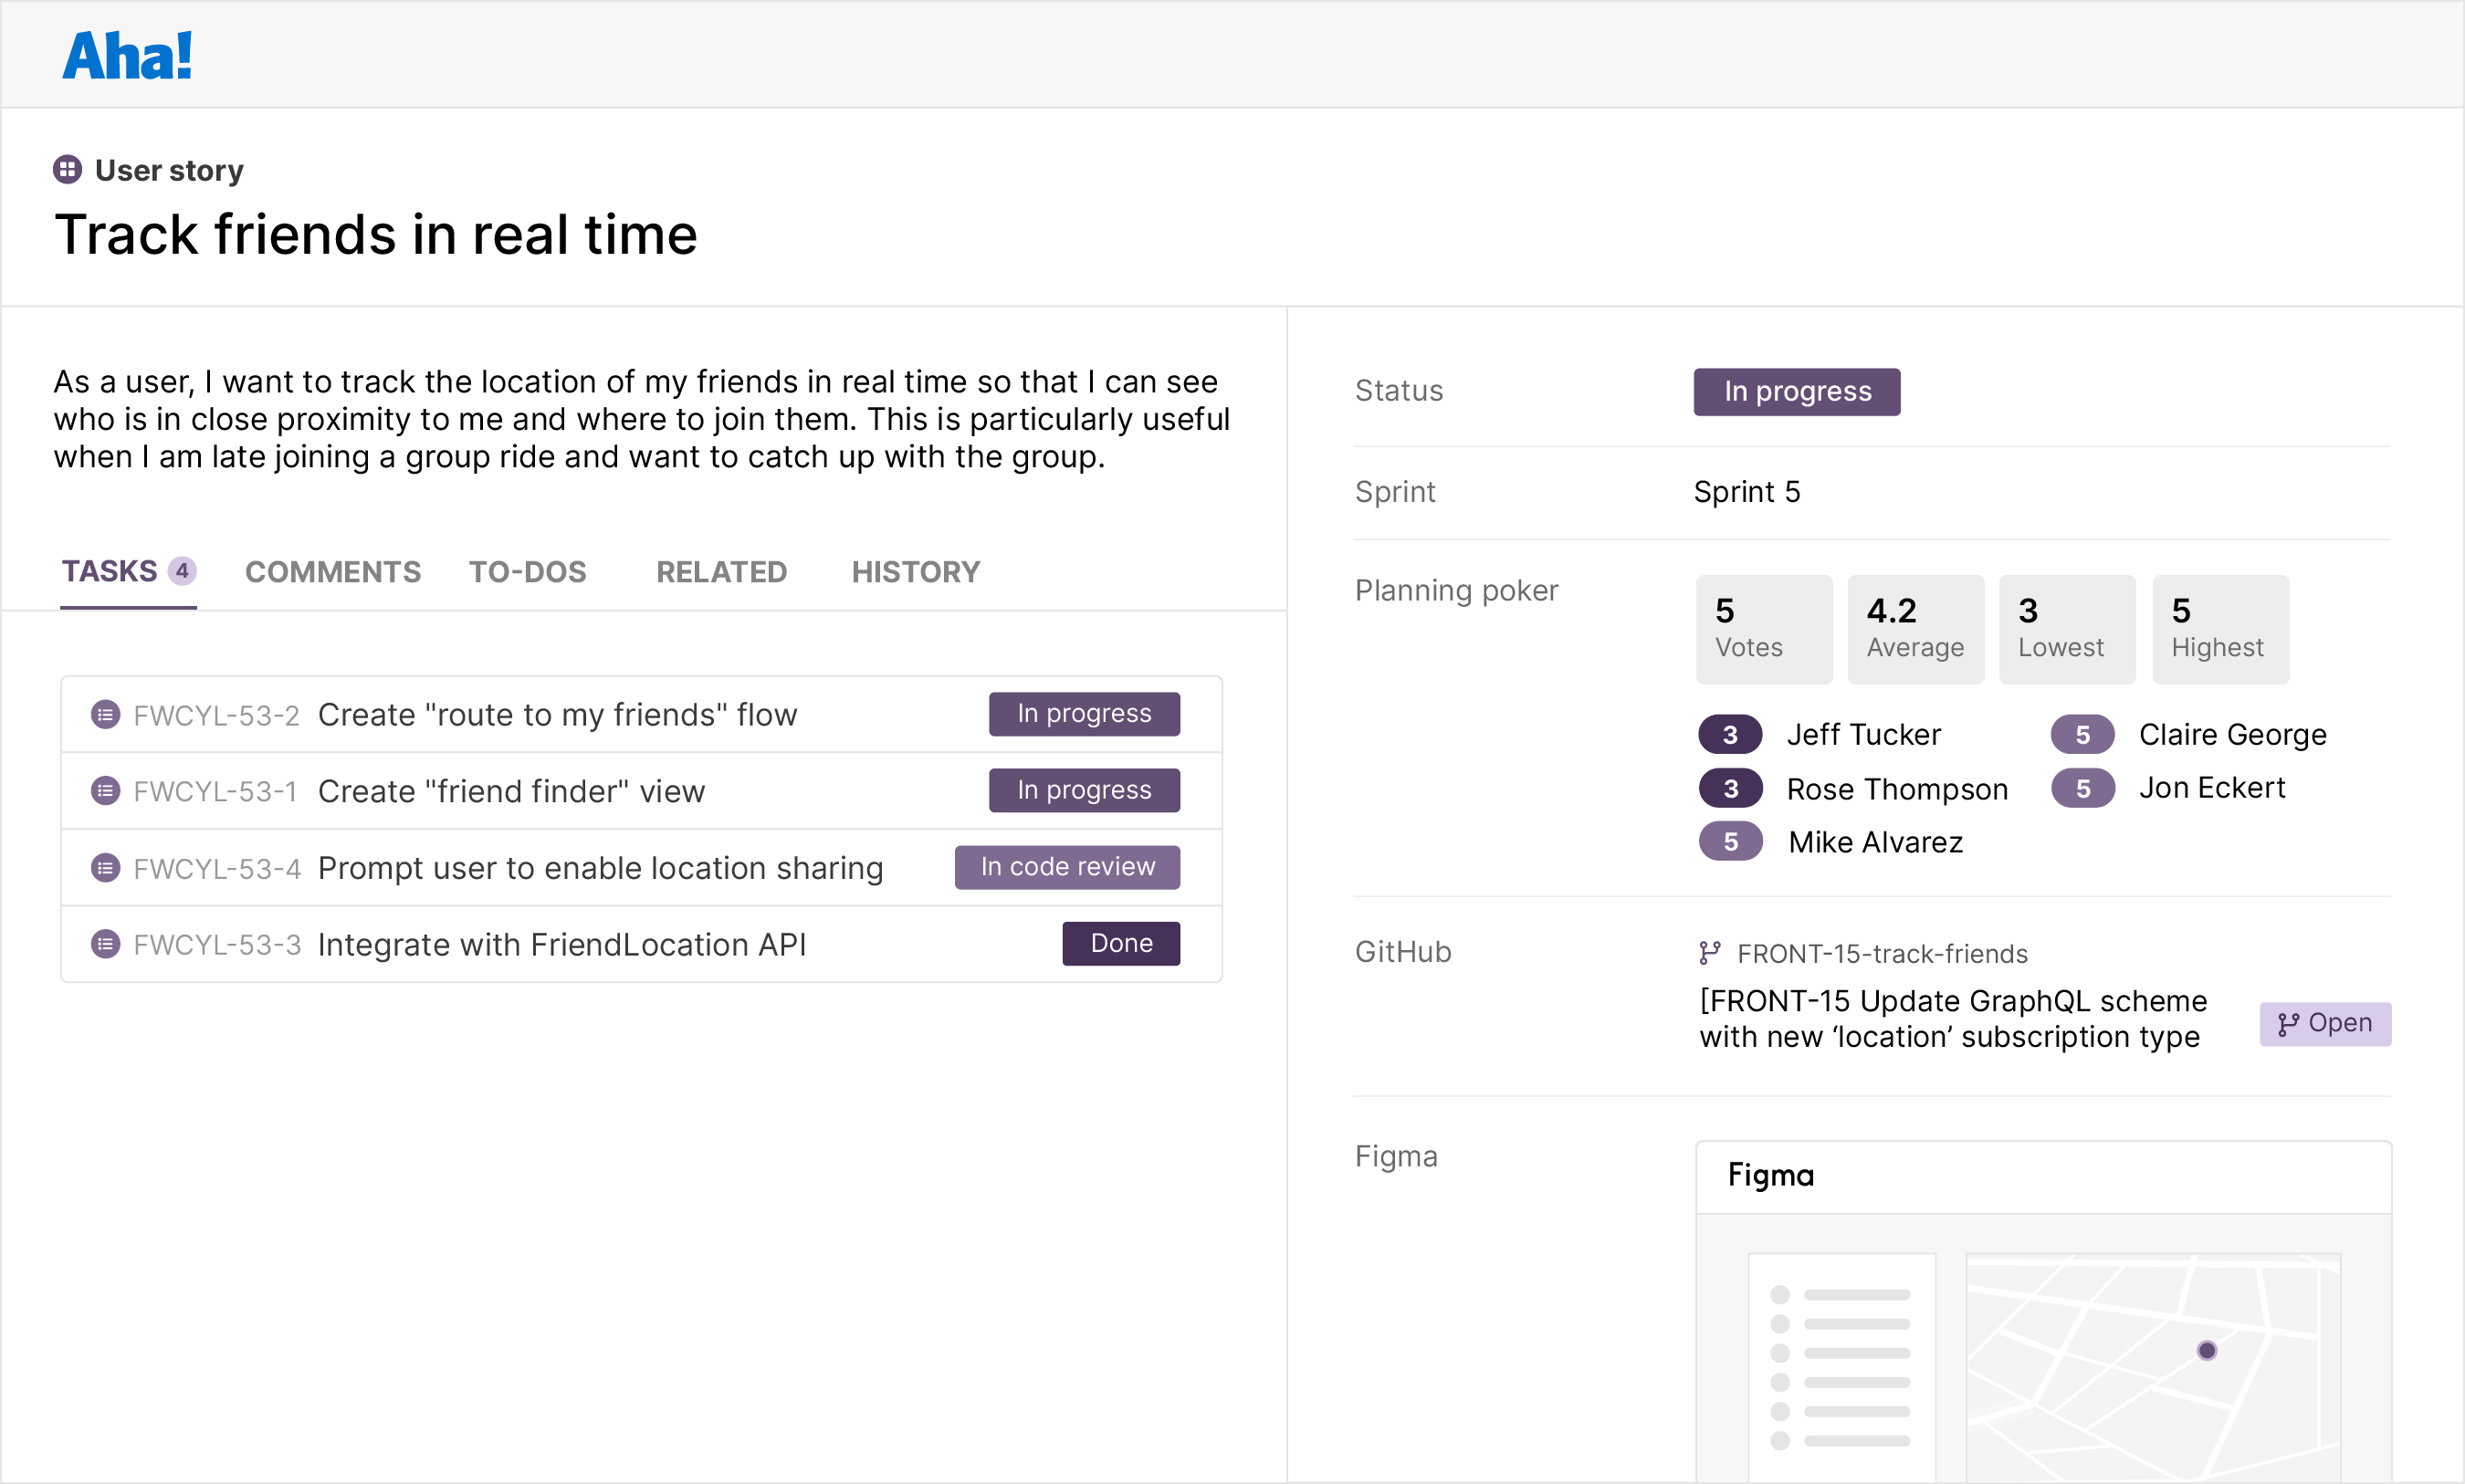2465x1484 pixels.
Task: Click the Aha! logo
Action: pos(126,55)
